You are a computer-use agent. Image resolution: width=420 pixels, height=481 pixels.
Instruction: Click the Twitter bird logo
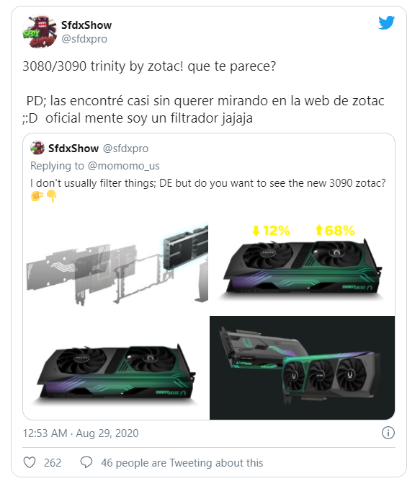click(x=386, y=22)
